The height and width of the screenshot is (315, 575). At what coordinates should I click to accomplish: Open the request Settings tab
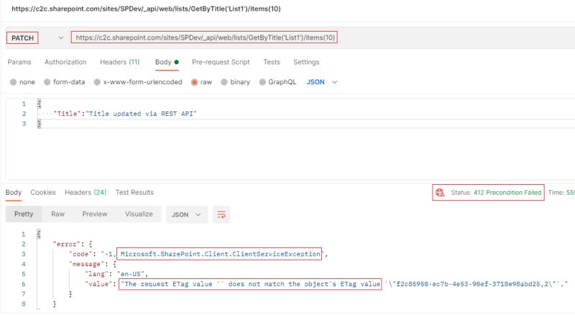point(306,62)
